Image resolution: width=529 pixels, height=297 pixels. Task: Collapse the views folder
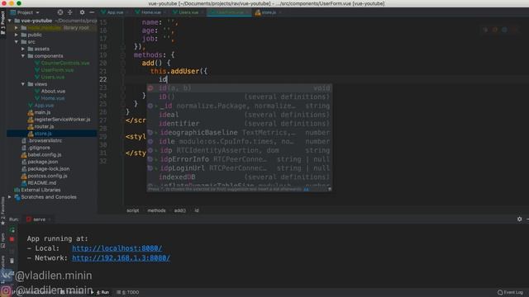tap(23, 84)
